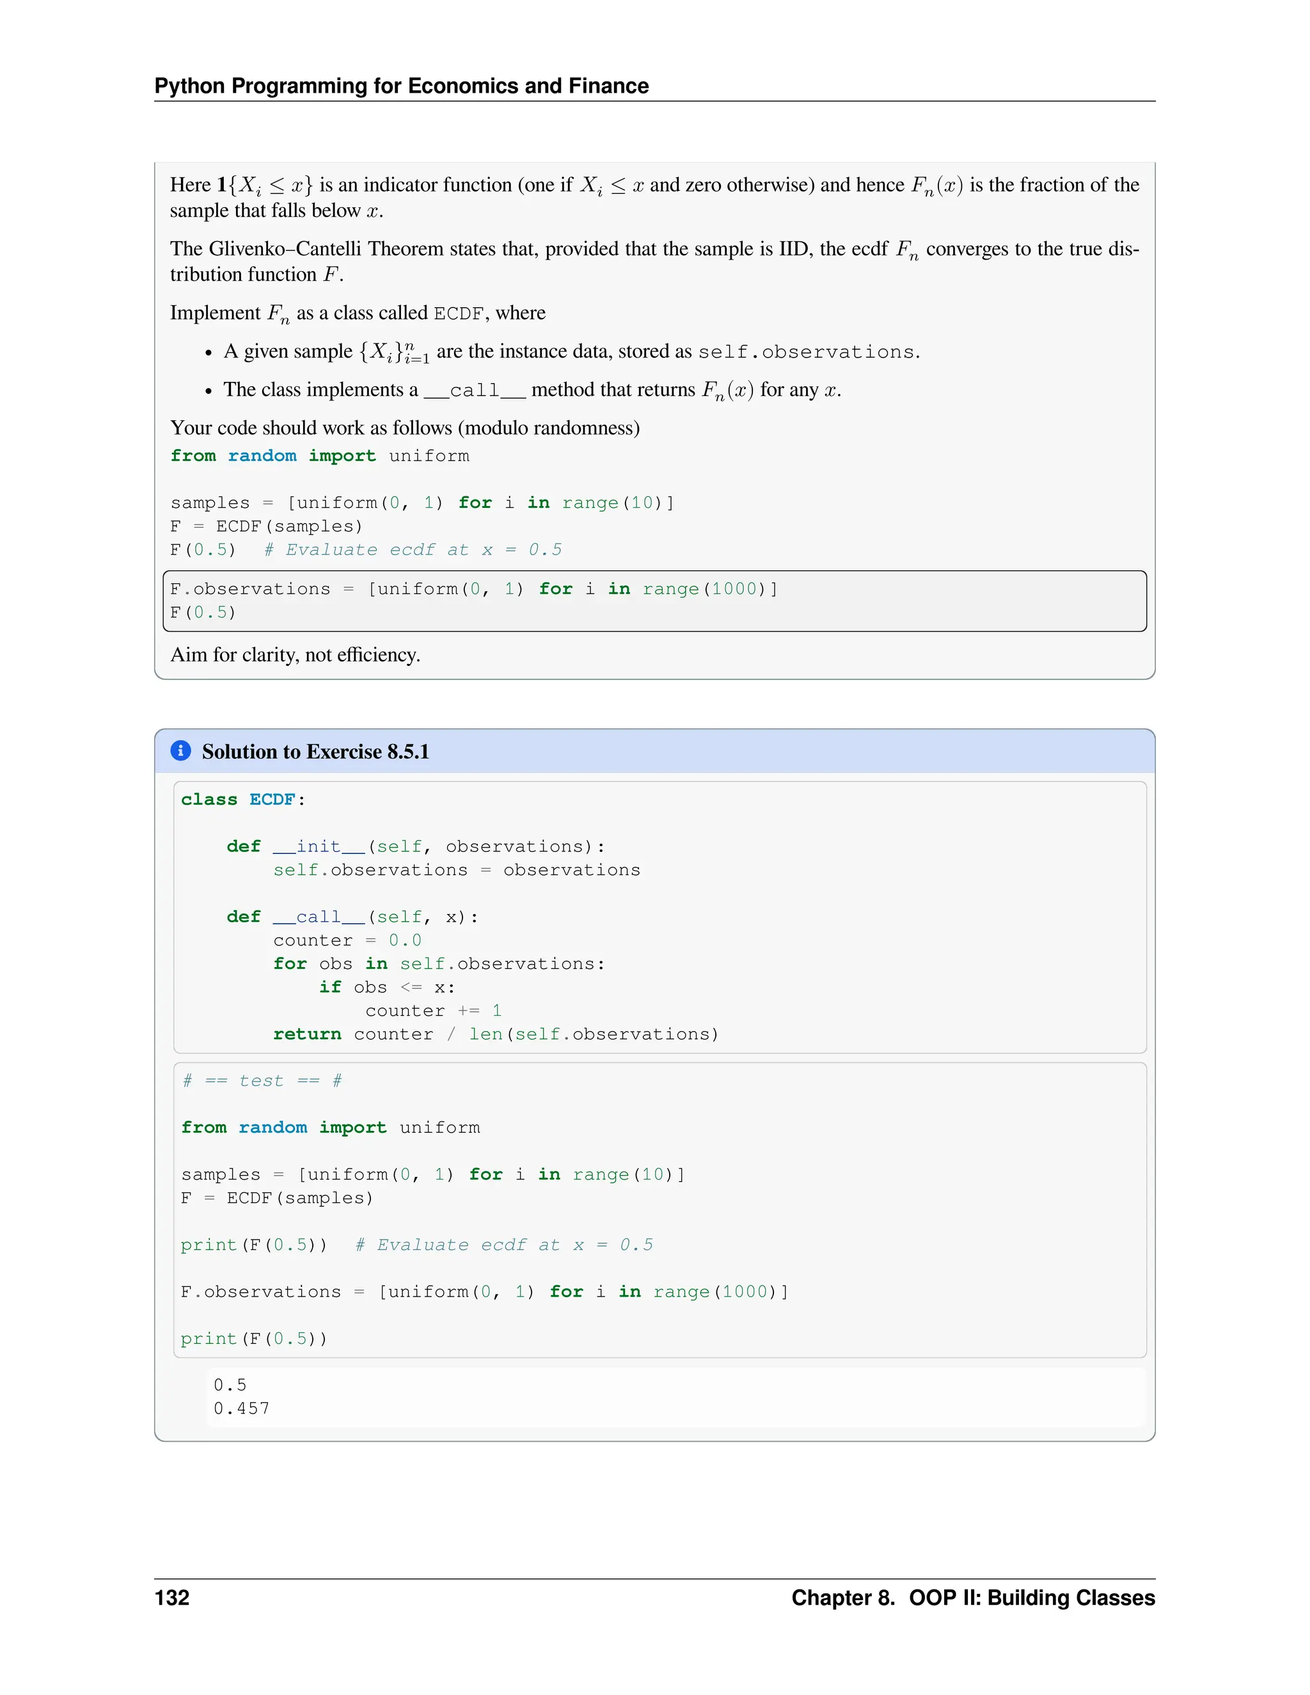Click 'from random import uniform' in solution code

click(331, 1128)
